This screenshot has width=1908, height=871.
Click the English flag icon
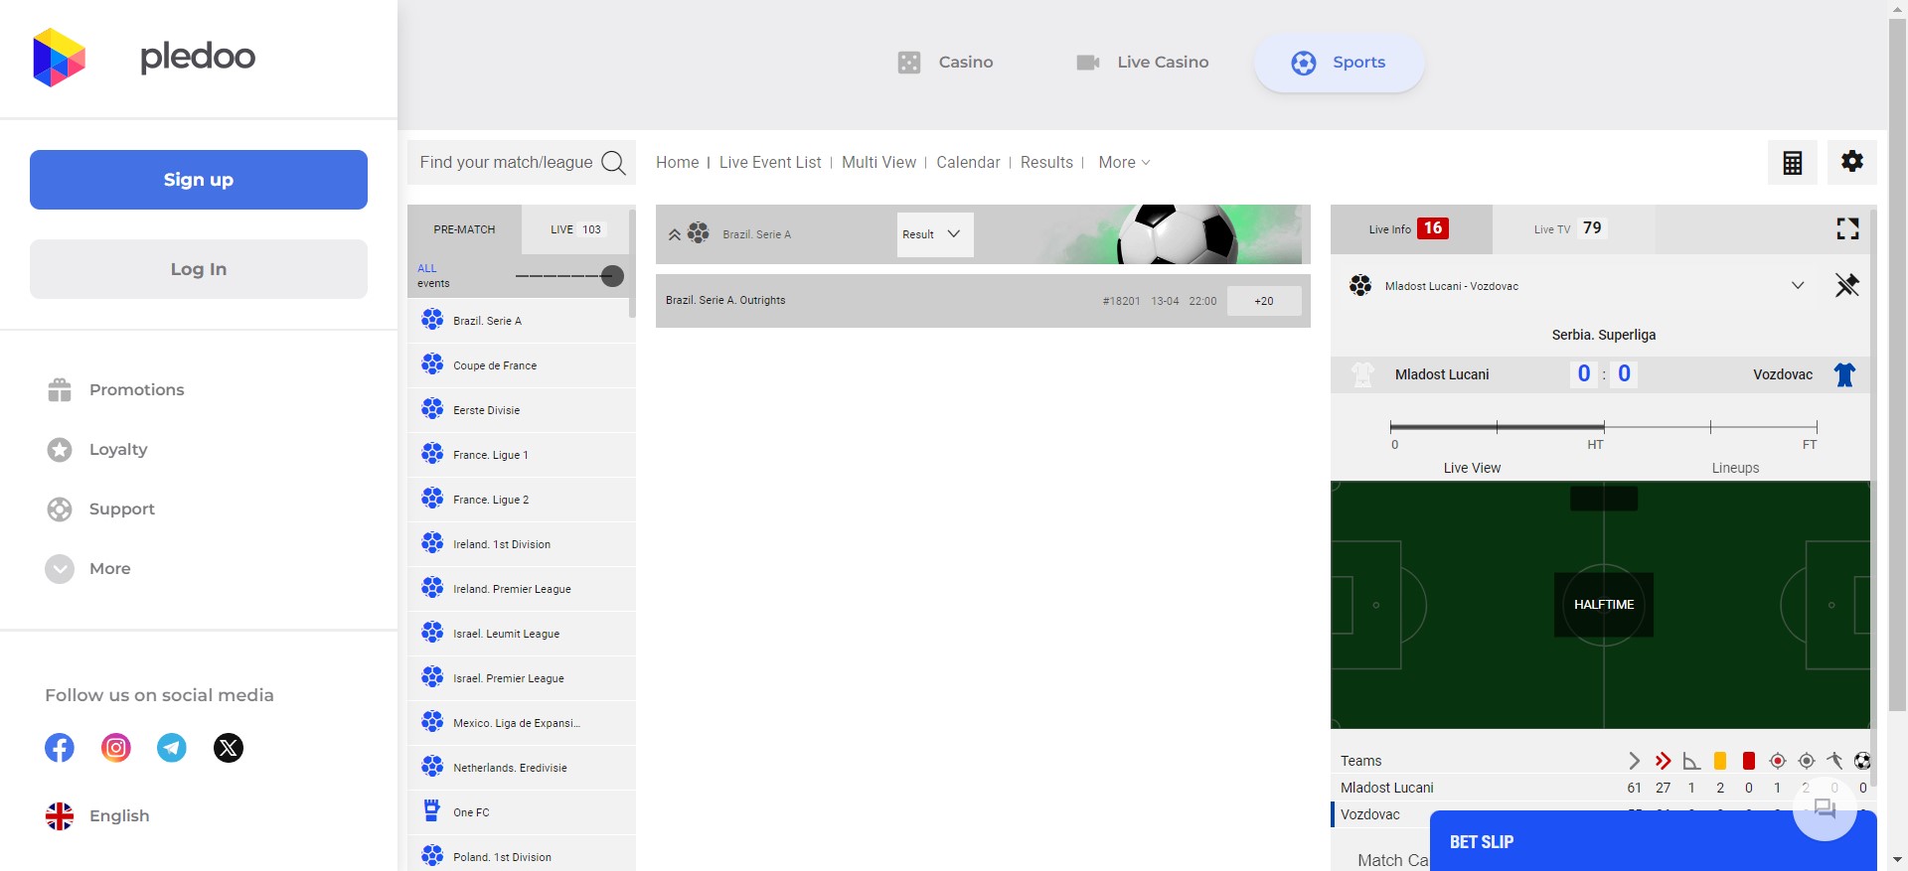(x=60, y=816)
